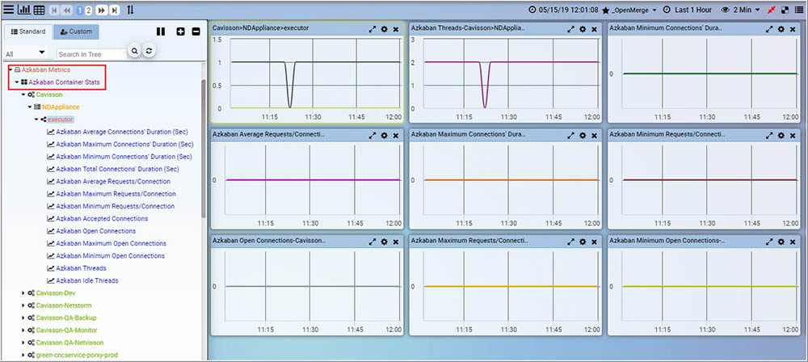This screenshot has width=808, height=362.
Task: Maximize Azkaban Maximum Requests/Connection panel
Action: [x=570, y=242]
